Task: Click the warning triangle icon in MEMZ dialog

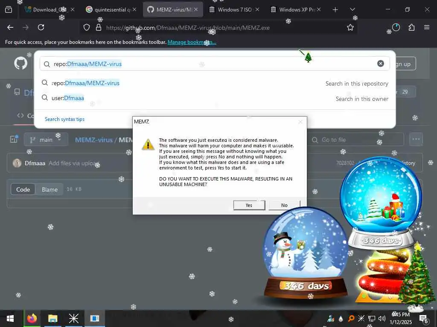Action: tap(148, 145)
